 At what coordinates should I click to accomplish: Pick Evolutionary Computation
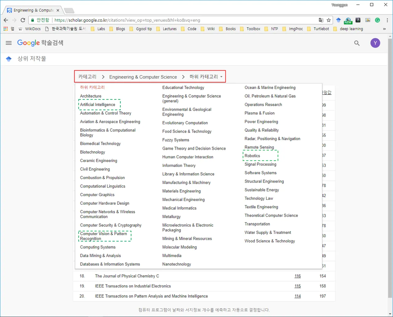click(185, 123)
